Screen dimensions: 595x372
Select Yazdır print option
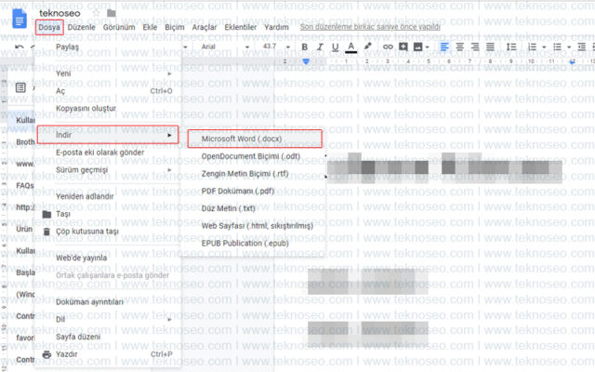click(108, 354)
